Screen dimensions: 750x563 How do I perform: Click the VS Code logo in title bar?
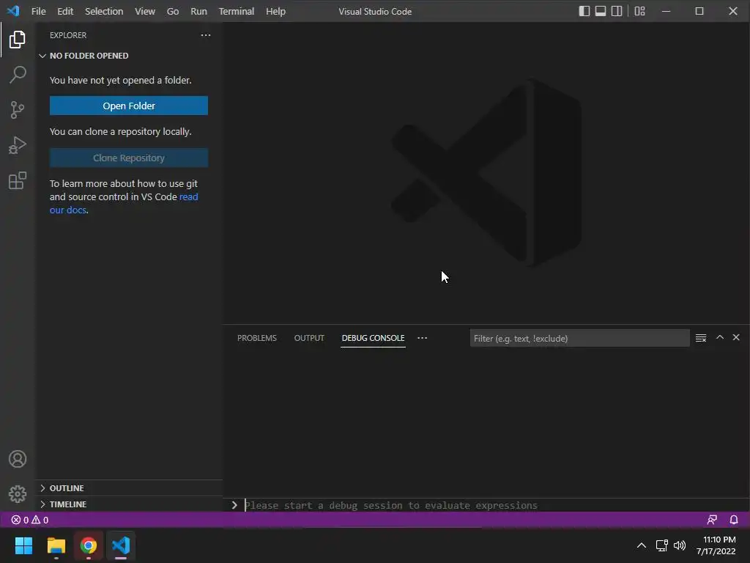13,11
